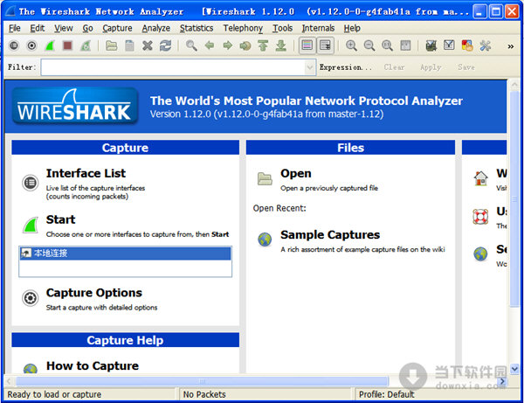
Task: Open capture options from toolbar icon
Action: click(31, 45)
